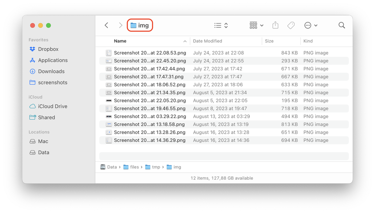The height and width of the screenshot is (213, 375).
Task: Open the More actions ellipsis menu
Action: [x=308, y=26]
